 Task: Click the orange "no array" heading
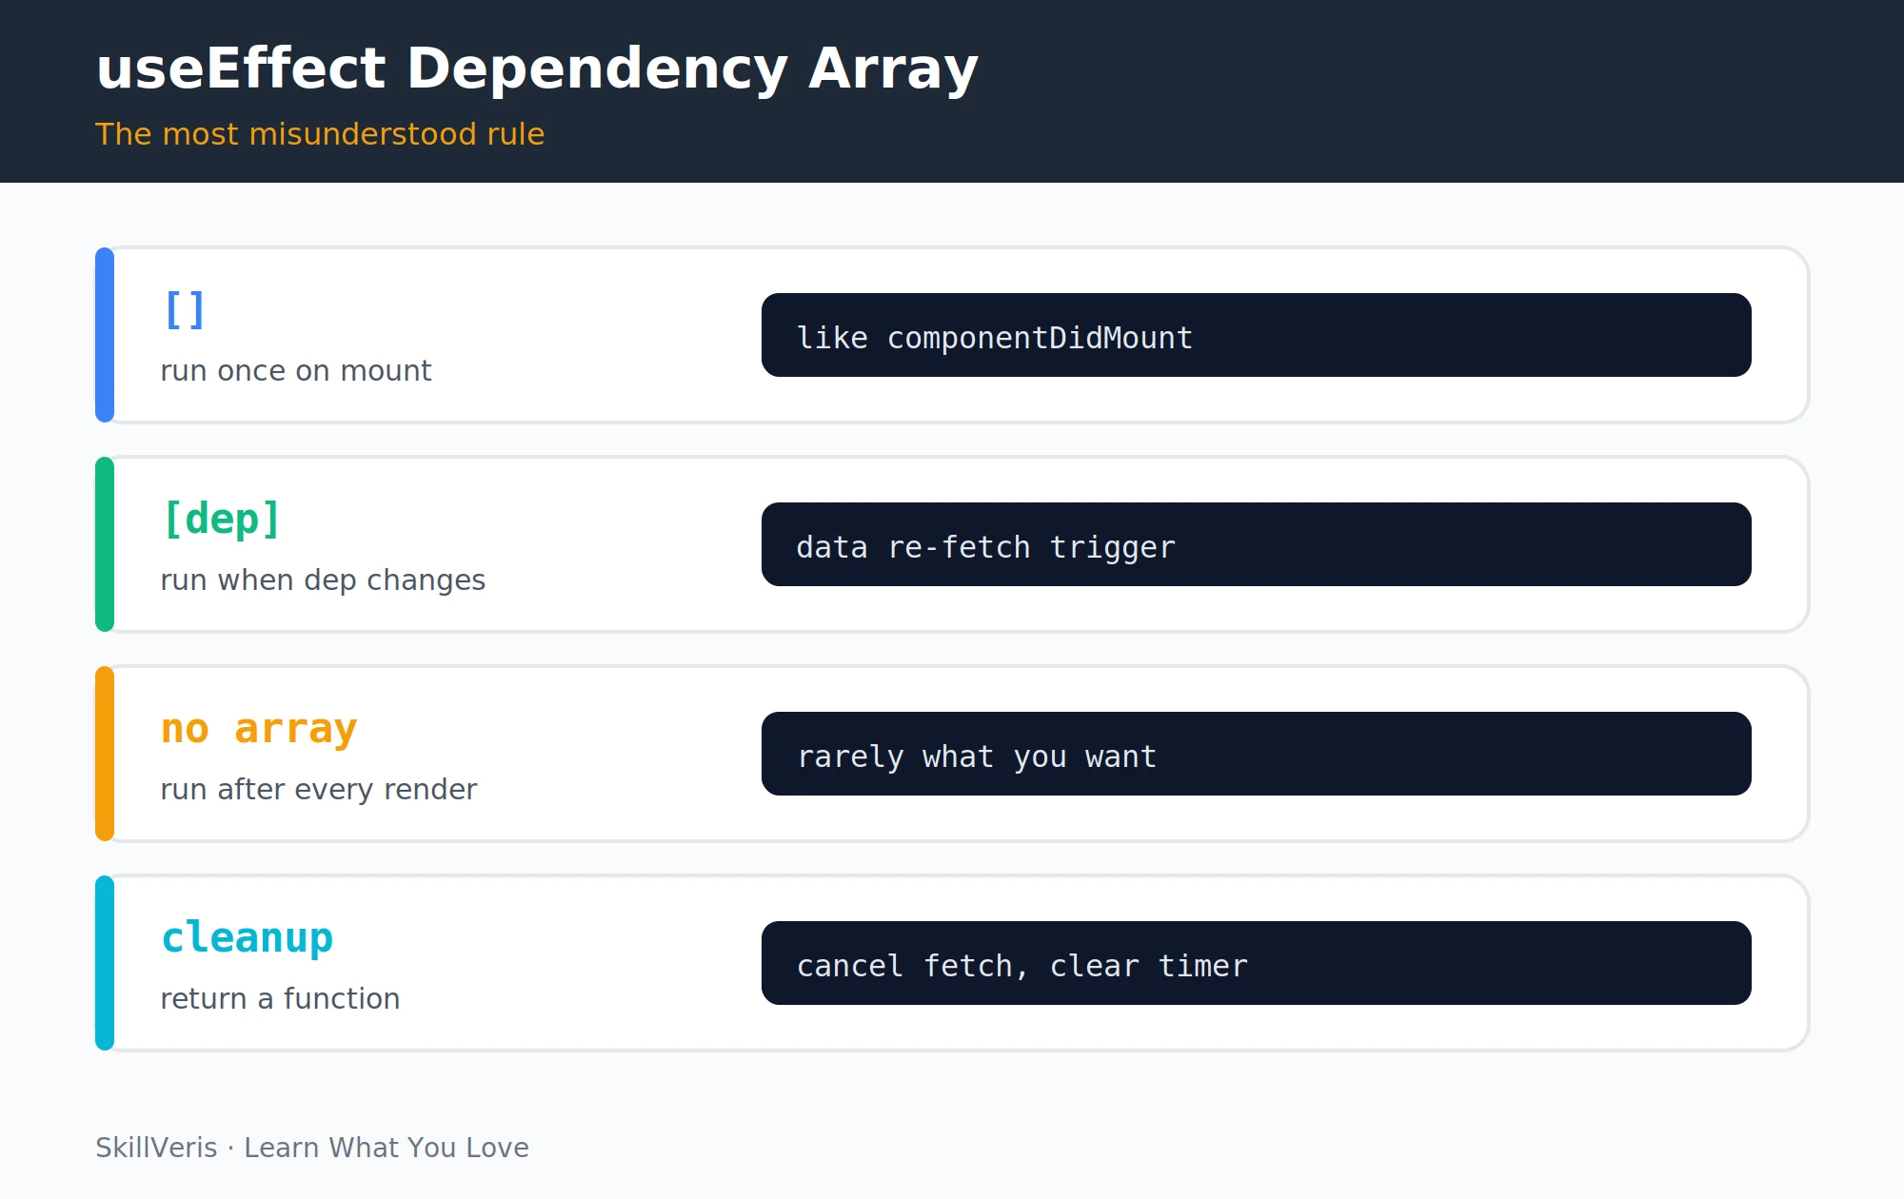pos(259,730)
